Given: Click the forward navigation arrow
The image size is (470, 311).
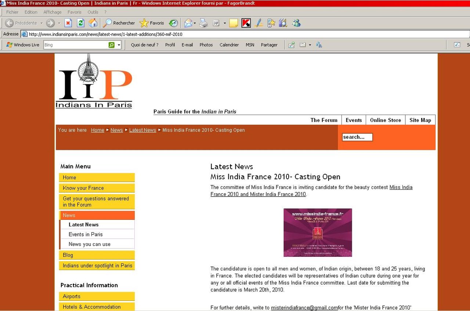Looking at the screenshot, I should pos(50,23).
